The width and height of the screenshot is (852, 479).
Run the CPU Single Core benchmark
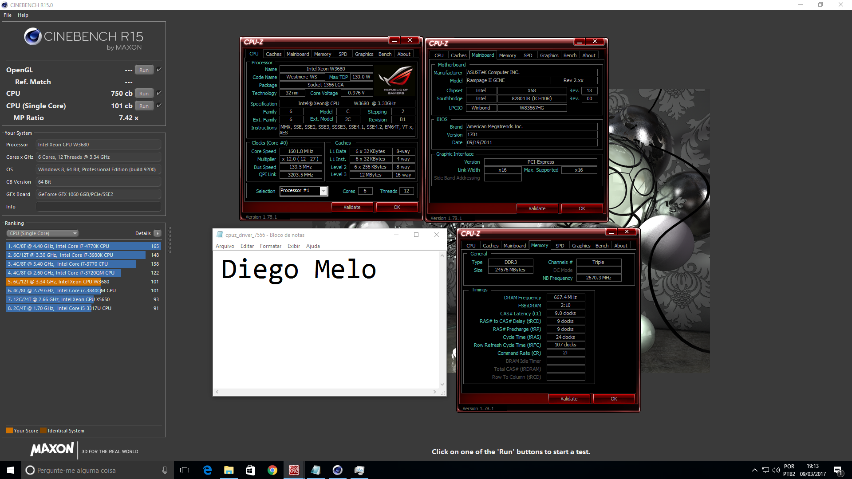(x=144, y=106)
